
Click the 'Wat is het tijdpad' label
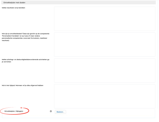[23, 85]
